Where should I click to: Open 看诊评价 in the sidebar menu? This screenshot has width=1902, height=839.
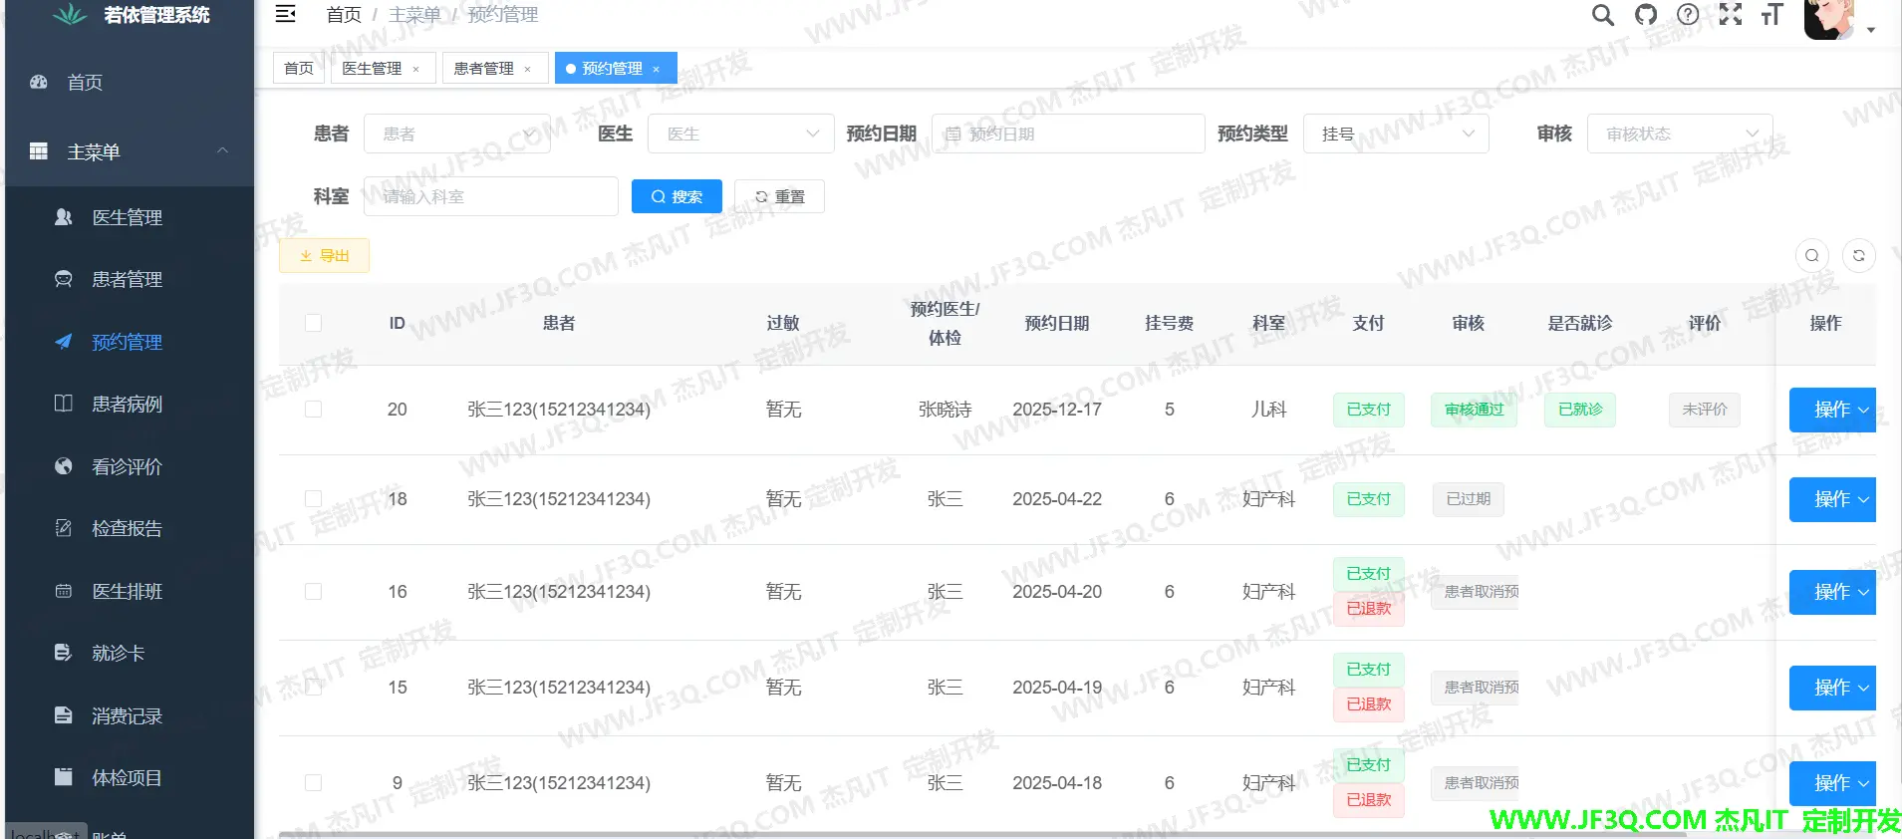[x=127, y=466]
